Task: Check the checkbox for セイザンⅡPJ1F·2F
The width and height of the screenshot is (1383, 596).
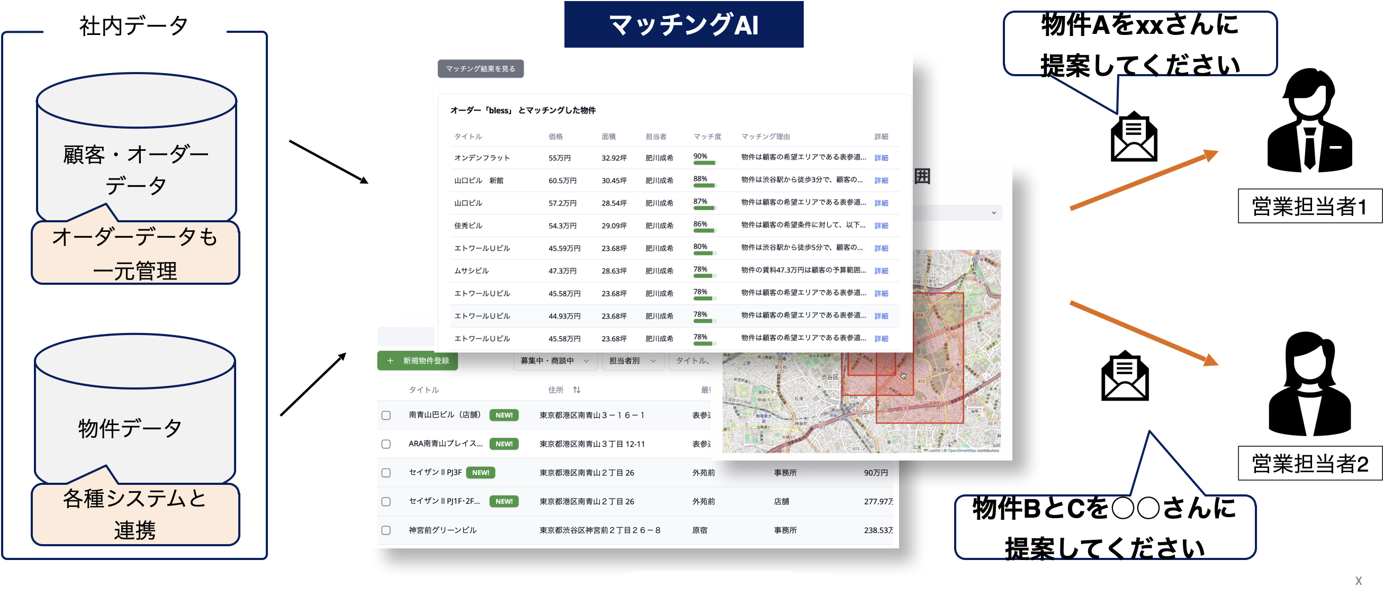Action: coord(385,501)
